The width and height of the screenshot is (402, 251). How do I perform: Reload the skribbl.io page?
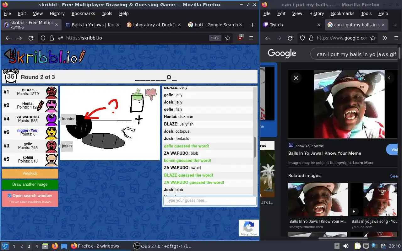pos(31,38)
